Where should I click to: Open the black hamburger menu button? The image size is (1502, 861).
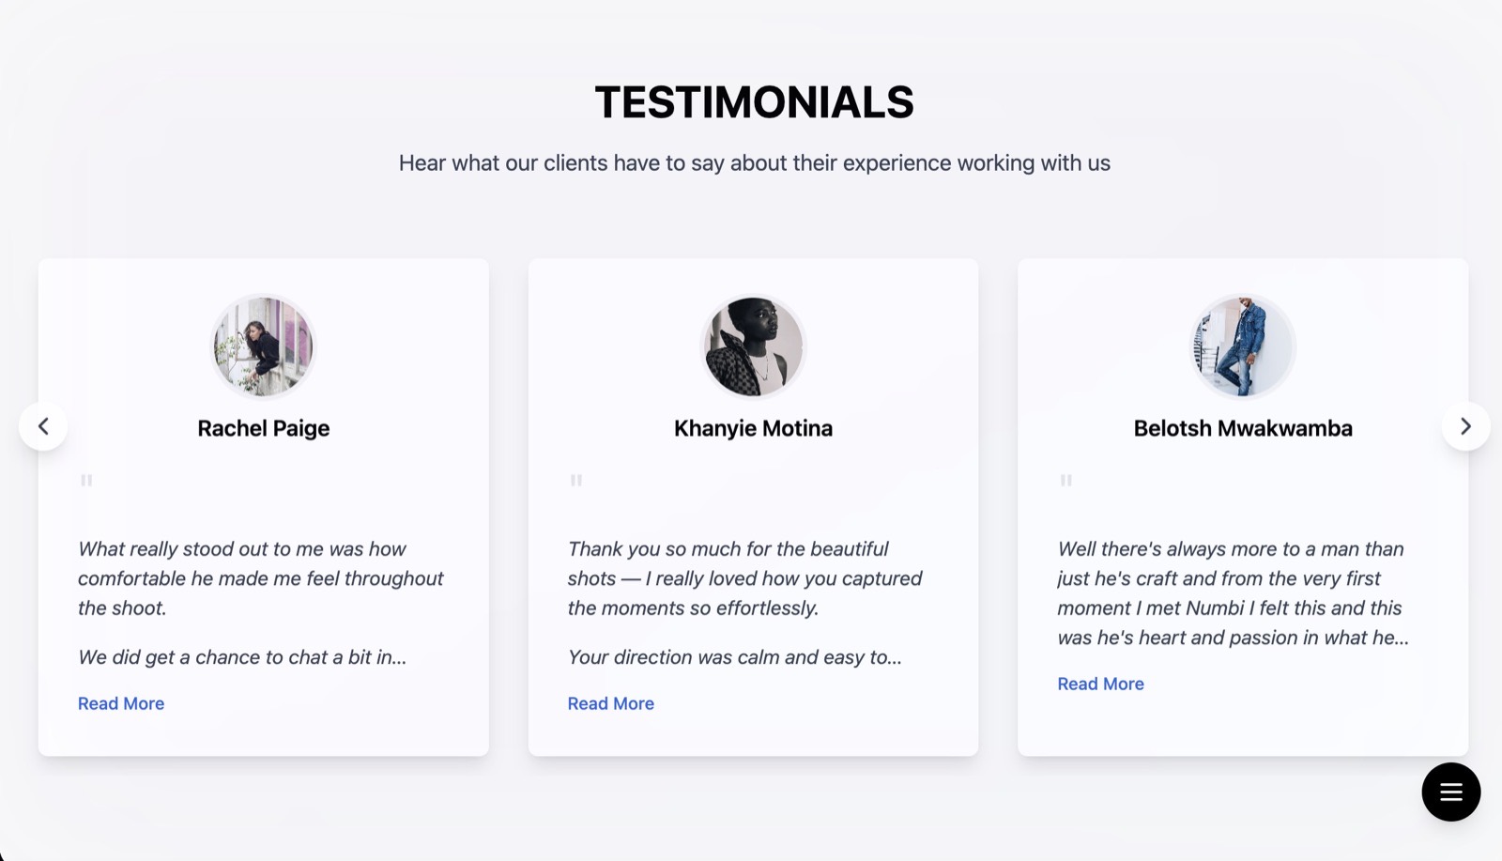pyautogui.click(x=1450, y=792)
